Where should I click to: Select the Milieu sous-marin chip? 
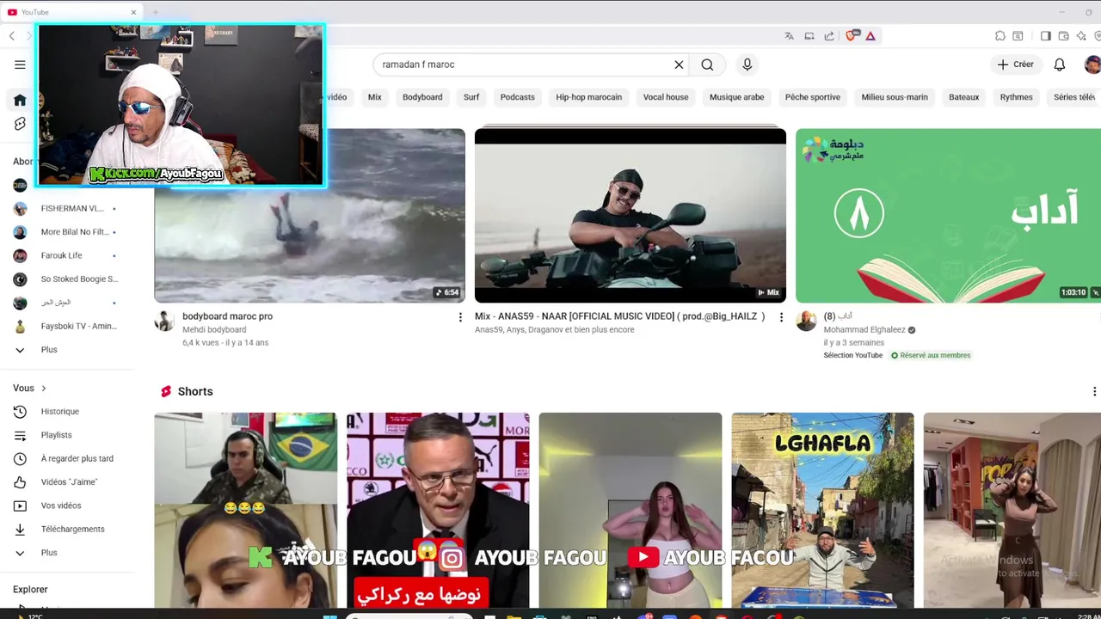(895, 97)
